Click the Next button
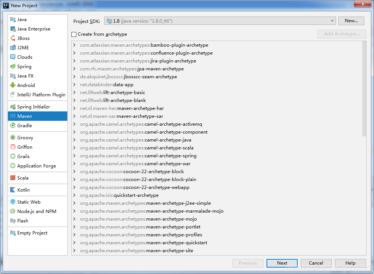374x274 pixels. [x=282, y=263]
